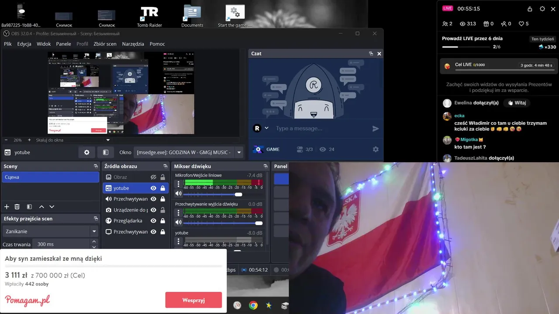The image size is (559, 314).
Task: Select Сцена scene in Sceny list
Action: (x=51, y=177)
